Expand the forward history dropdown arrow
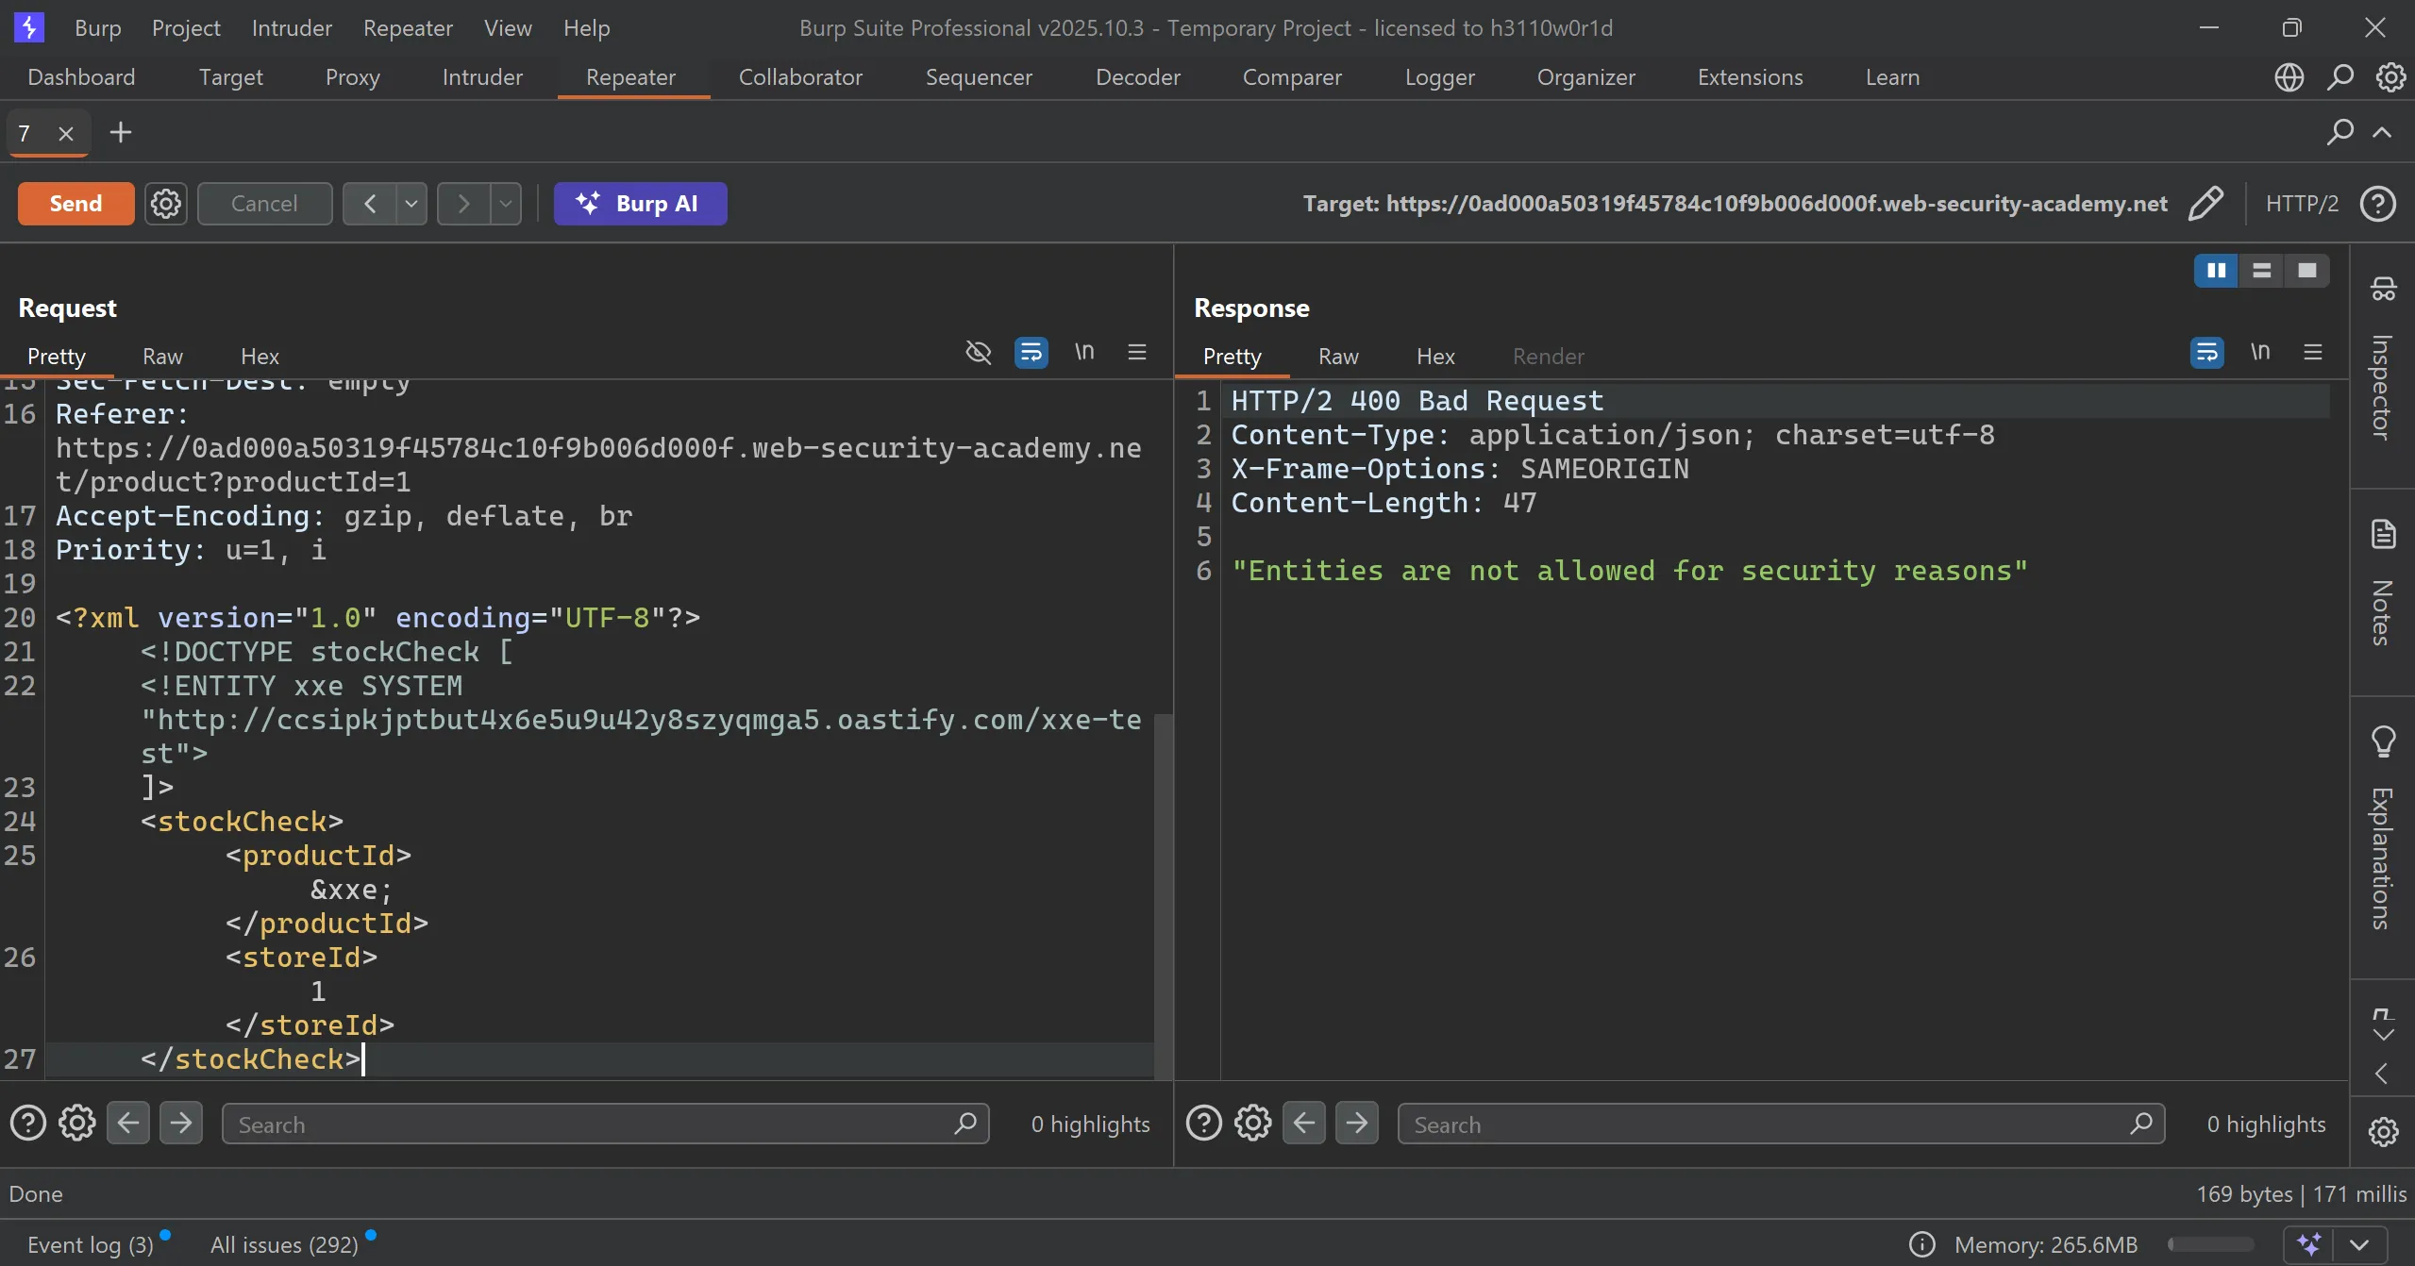Viewport: 2415px width, 1266px height. click(506, 204)
